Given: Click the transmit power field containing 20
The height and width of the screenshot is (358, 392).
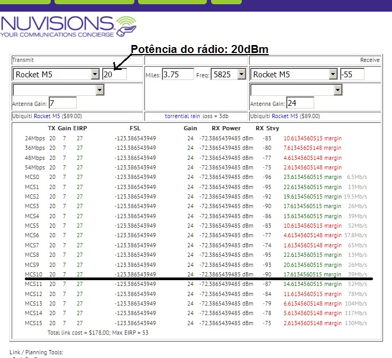Looking at the screenshot, I should pyautogui.click(x=114, y=74).
